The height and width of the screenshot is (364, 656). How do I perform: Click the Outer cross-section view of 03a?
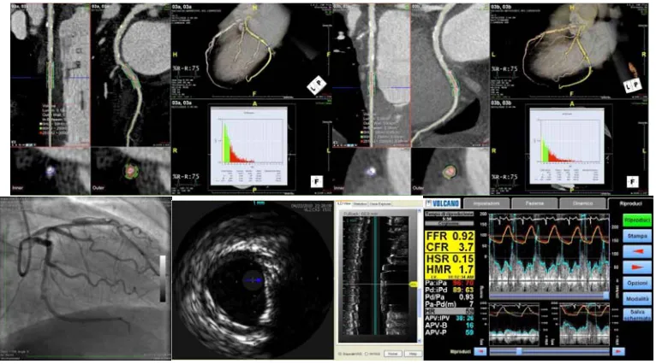point(130,171)
